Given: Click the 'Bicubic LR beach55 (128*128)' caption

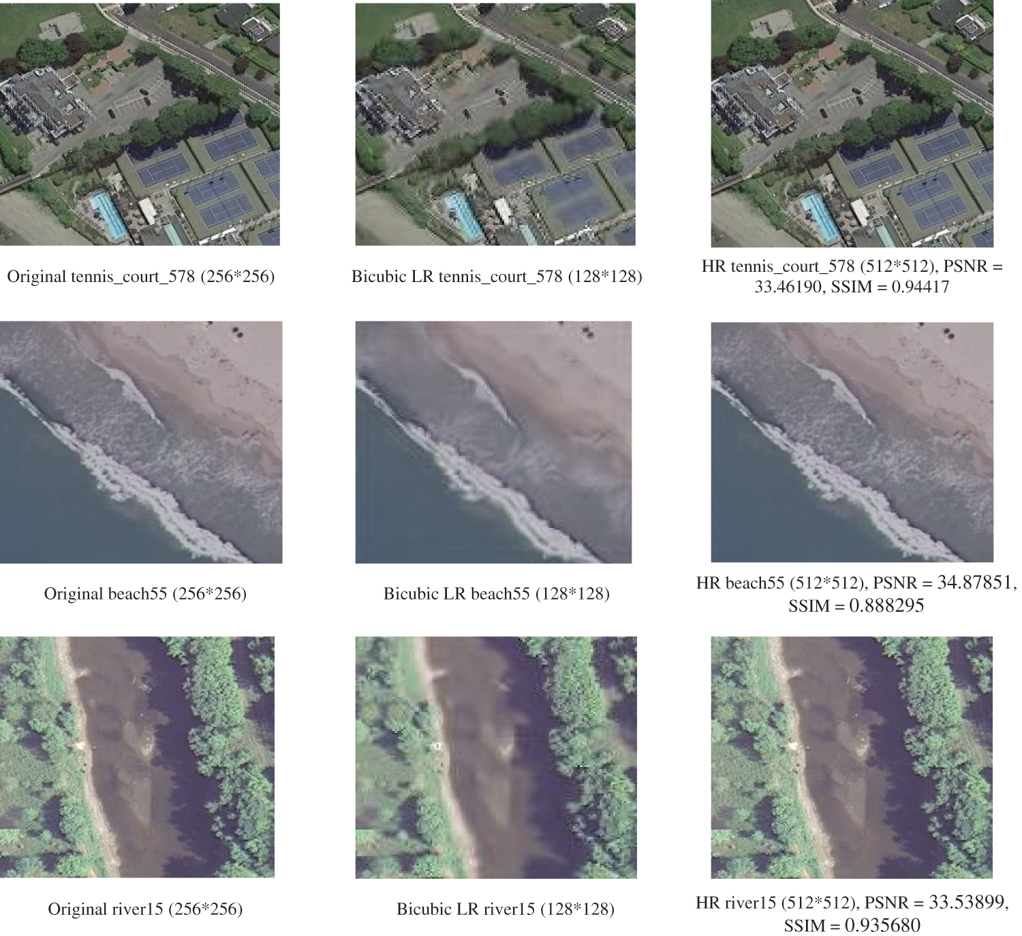Looking at the screenshot, I should click(496, 593).
